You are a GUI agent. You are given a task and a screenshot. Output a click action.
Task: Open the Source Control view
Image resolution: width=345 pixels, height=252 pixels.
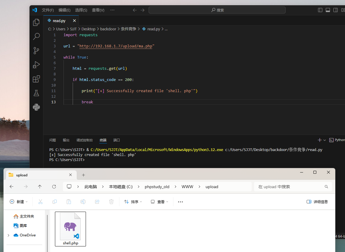(36, 51)
